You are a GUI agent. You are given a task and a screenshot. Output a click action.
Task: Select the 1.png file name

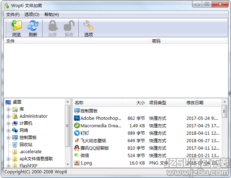86,163
